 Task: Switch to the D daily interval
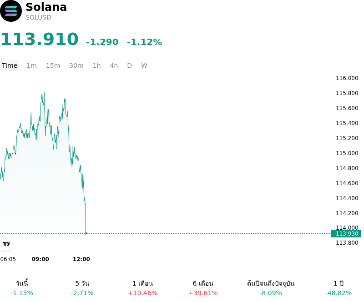(129, 65)
